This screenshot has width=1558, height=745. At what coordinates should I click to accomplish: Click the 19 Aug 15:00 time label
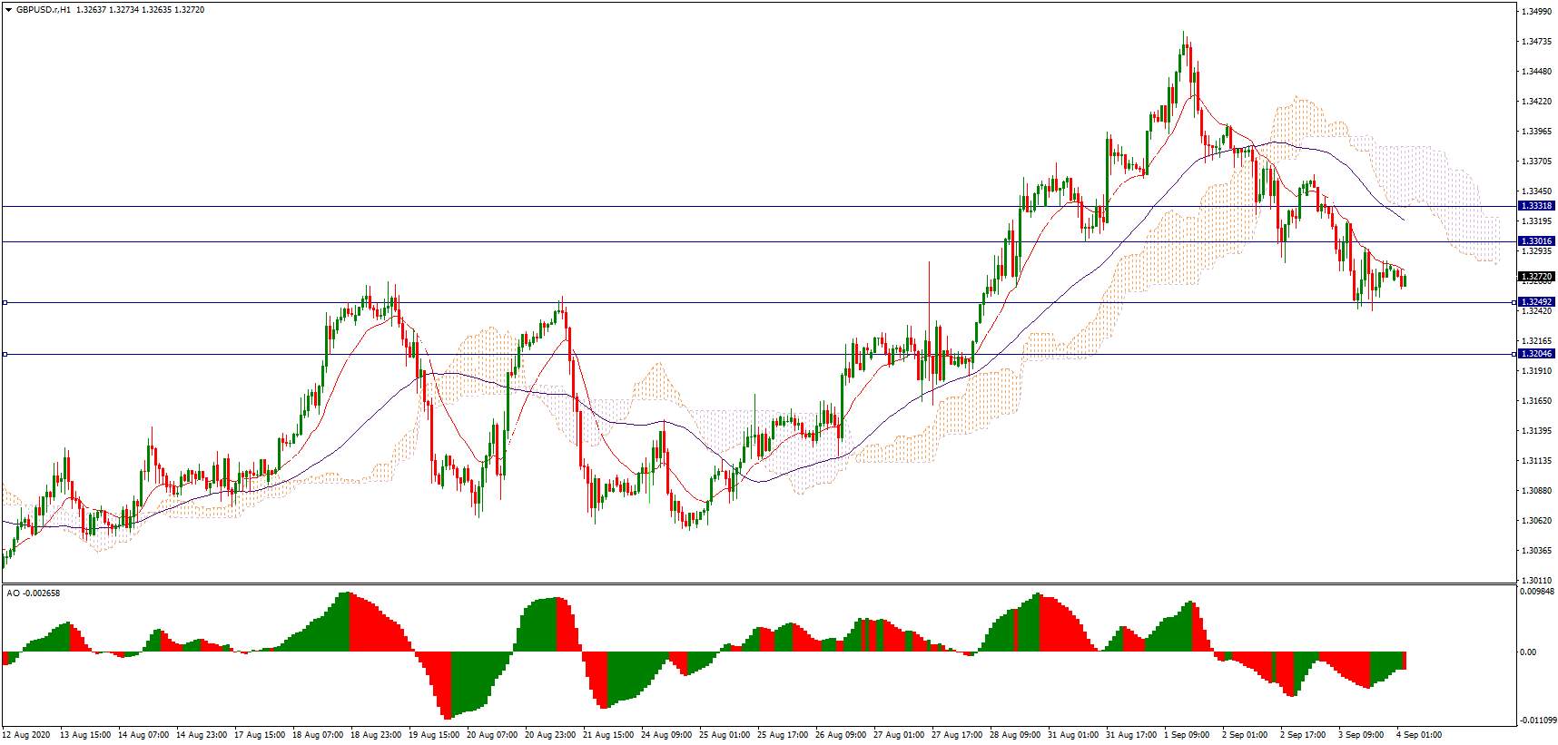pyautogui.click(x=433, y=734)
